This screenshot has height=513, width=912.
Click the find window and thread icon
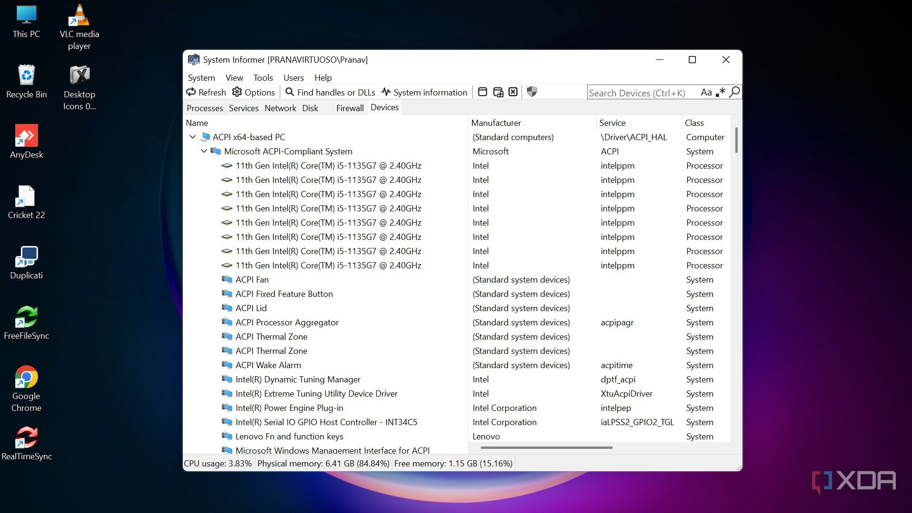pos(498,92)
